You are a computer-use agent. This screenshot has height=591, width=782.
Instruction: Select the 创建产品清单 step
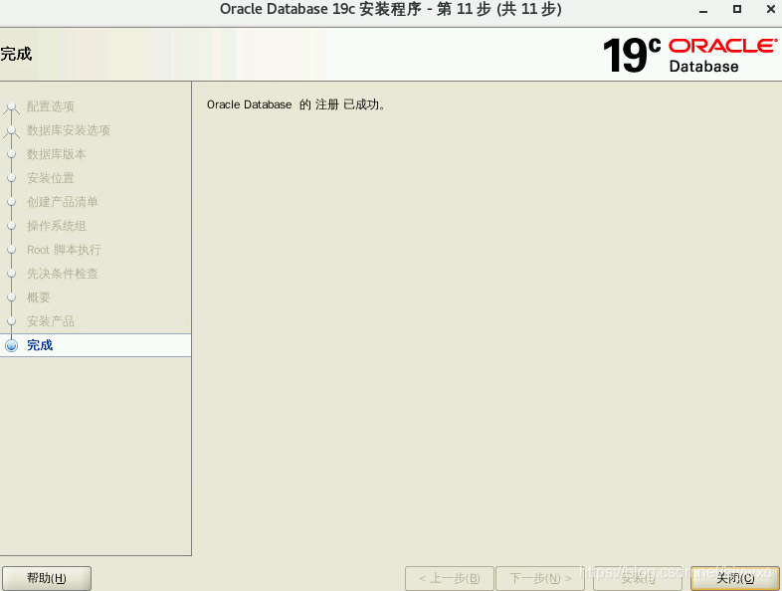pos(63,202)
